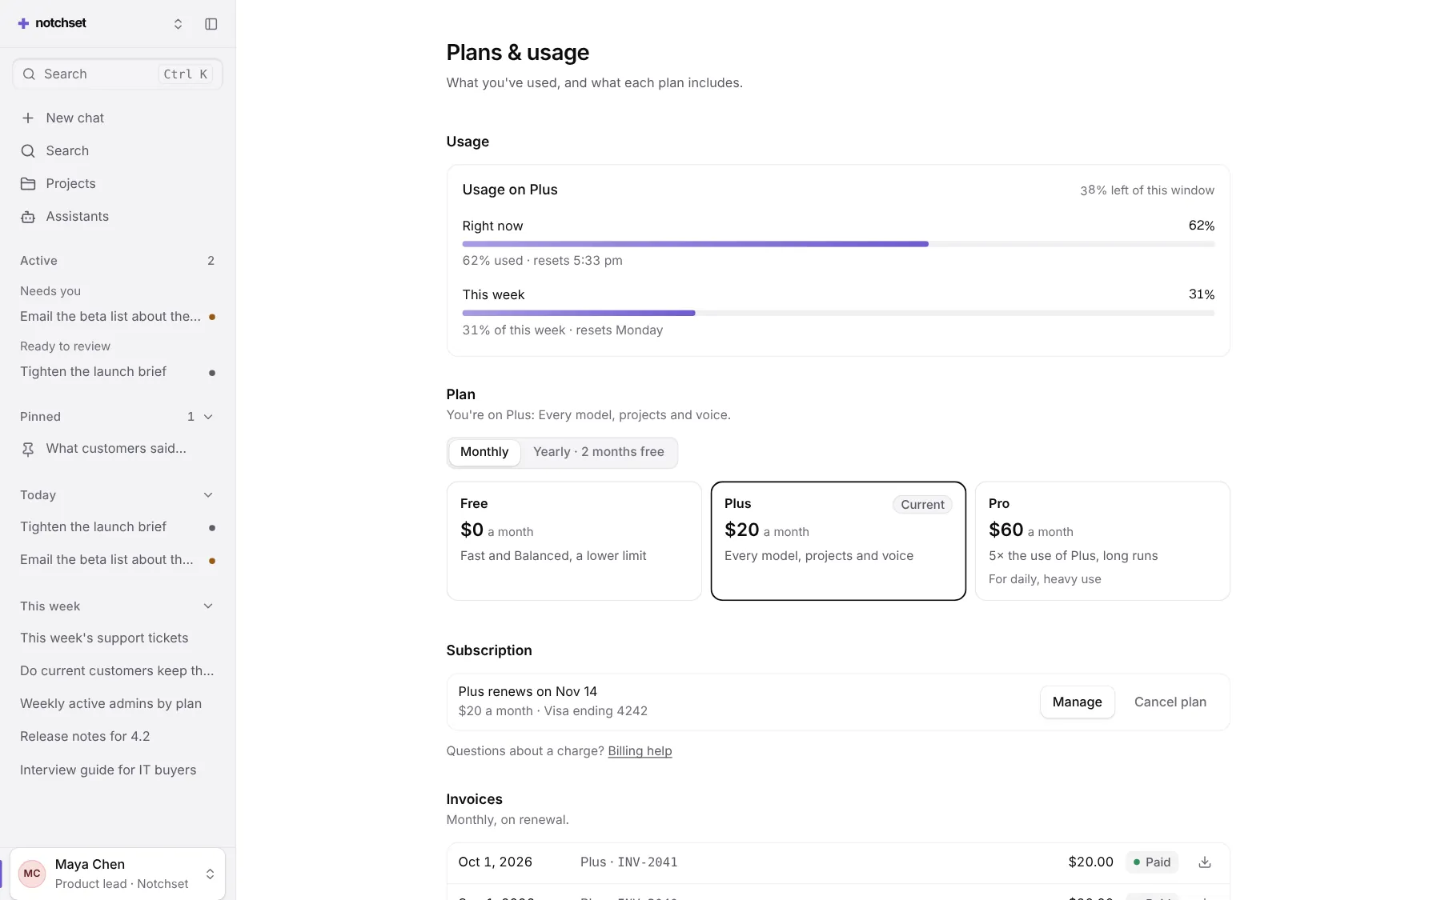This screenshot has width=1441, height=900.
Task: Click invoice number INV-2041
Action: pyautogui.click(x=648, y=862)
